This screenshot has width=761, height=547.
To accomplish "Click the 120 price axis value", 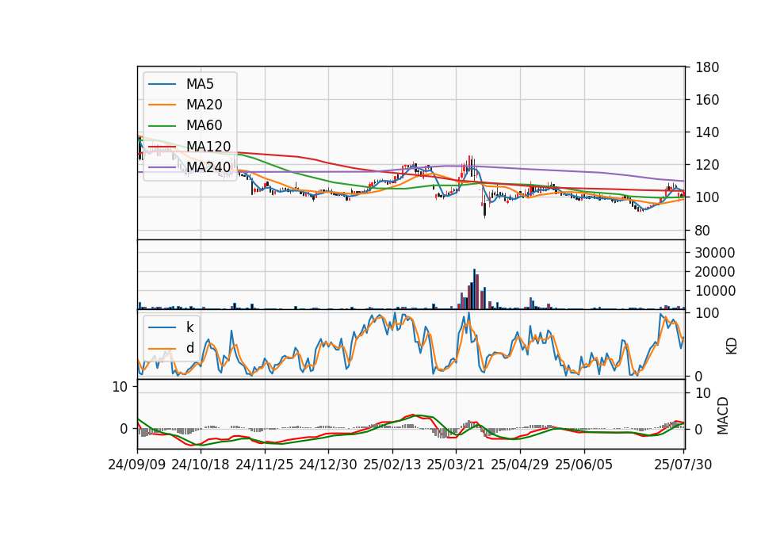I will 706,165.
